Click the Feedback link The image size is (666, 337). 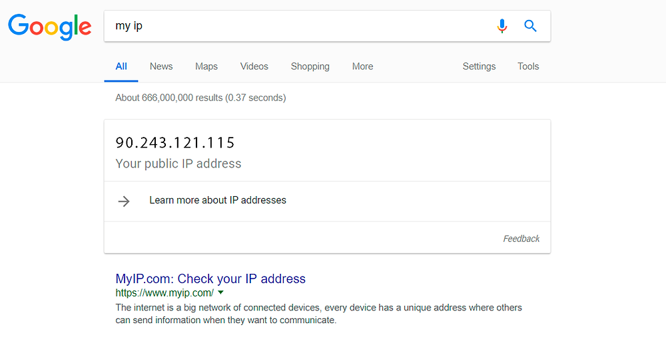click(521, 239)
